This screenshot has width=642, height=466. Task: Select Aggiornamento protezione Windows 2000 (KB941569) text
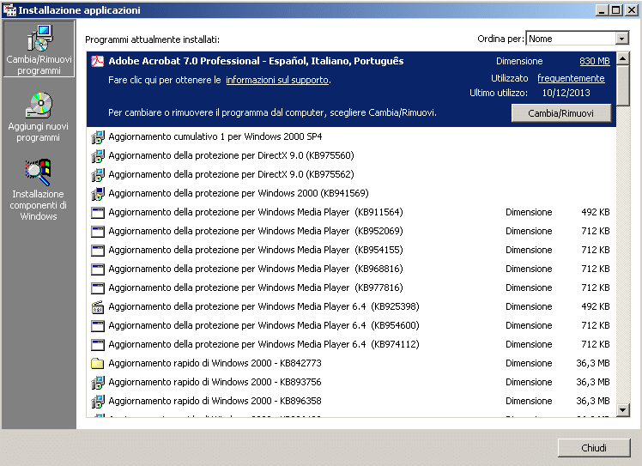coord(239,193)
